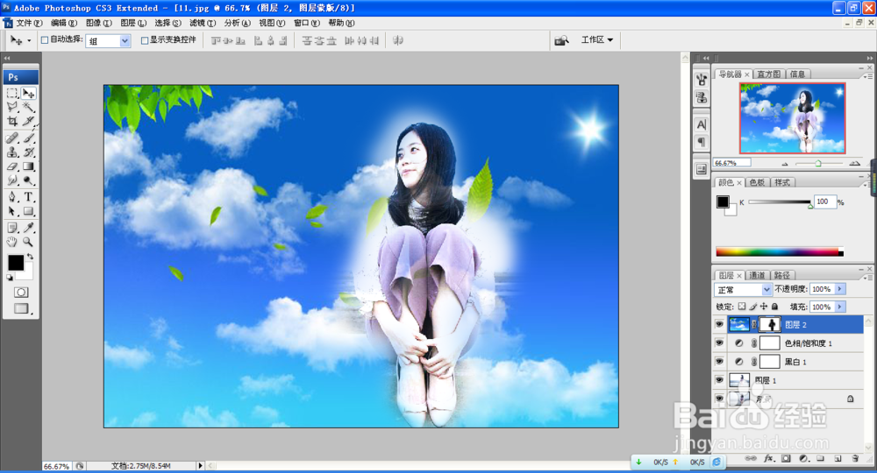Select the Horizontal Type tool

(29, 197)
